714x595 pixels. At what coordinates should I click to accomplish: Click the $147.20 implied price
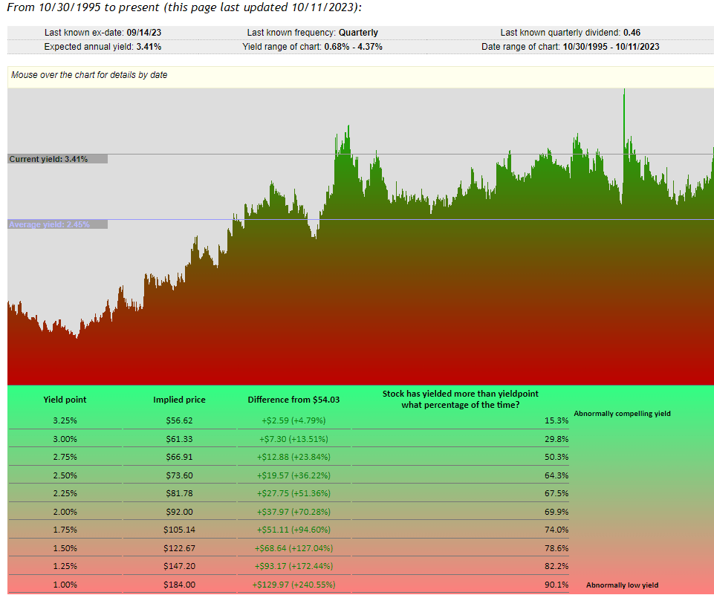(x=179, y=566)
